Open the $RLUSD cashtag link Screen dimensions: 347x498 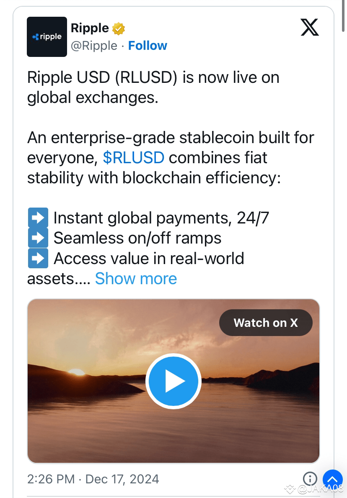(x=134, y=158)
